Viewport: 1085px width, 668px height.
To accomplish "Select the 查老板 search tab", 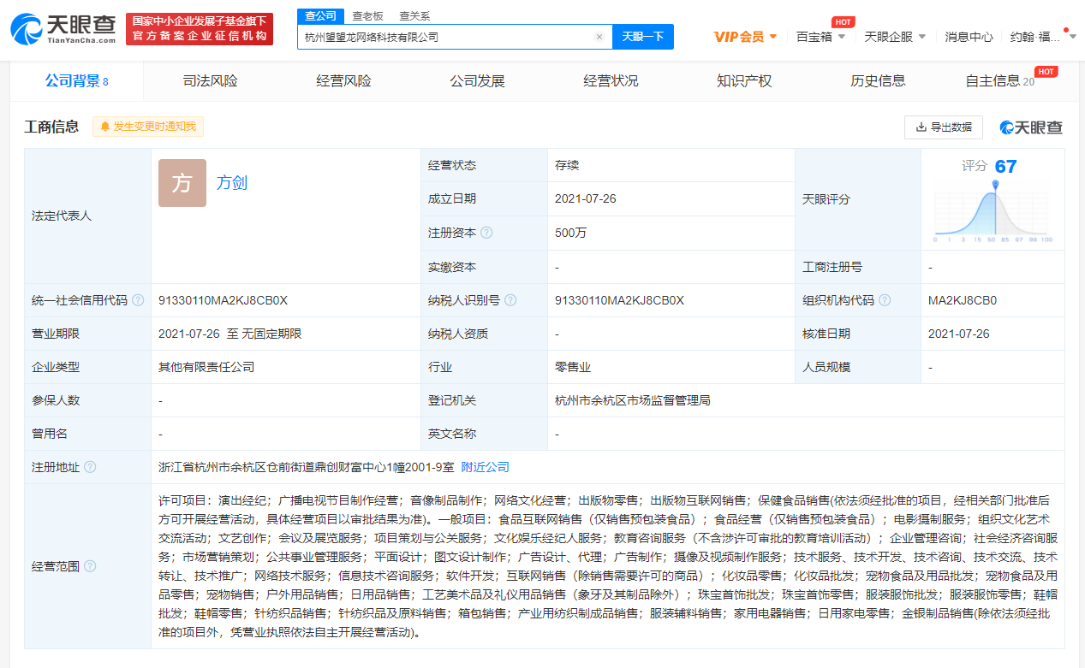I will pyautogui.click(x=367, y=16).
